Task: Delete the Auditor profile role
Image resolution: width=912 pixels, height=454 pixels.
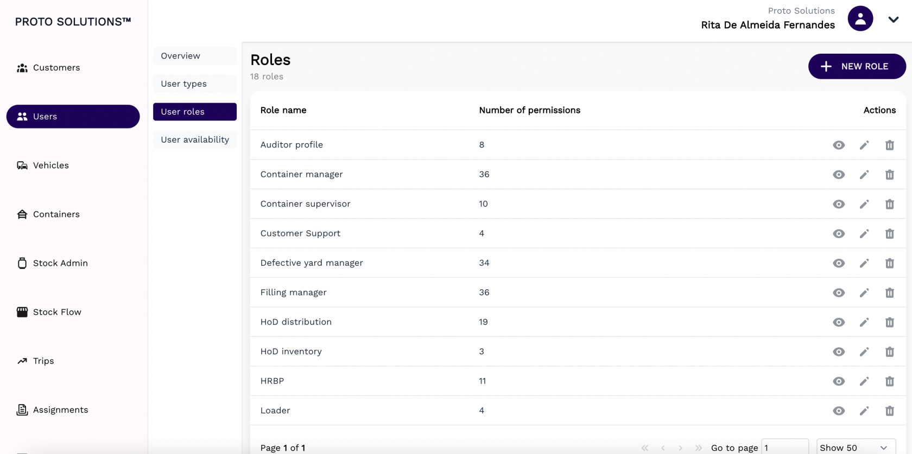Action: 890,145
